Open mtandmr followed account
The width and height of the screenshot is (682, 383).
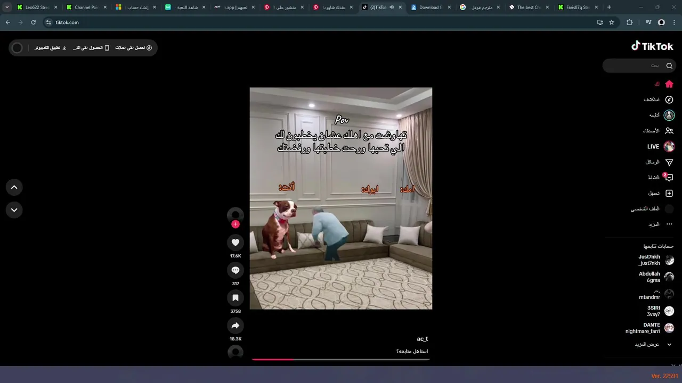coord(656,294)
